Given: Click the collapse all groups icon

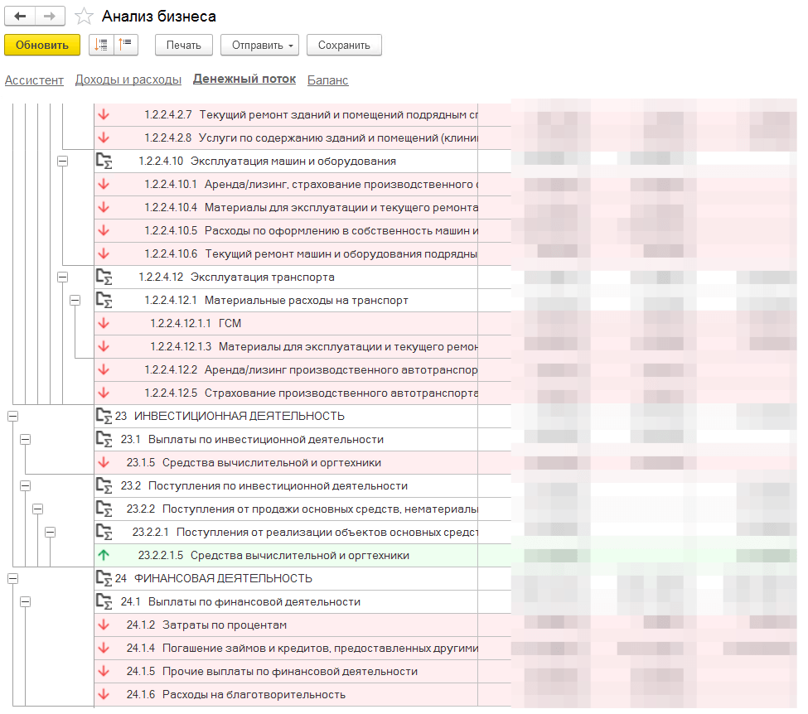Looking at the screenshot, I should pyautogui.click(x=127, y=45).
